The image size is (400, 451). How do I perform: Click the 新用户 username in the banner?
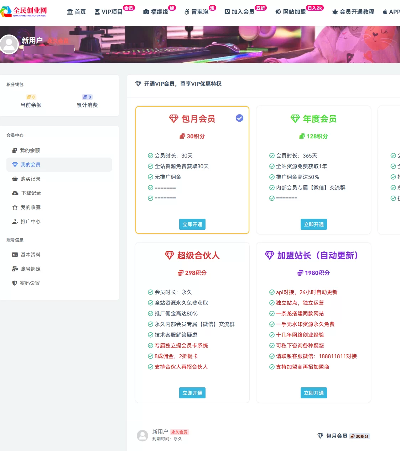(32, 41)
